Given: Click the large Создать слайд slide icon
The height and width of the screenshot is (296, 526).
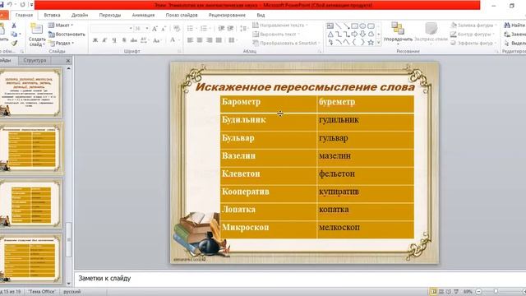Looking at the screenshot, I should (36, 29).
